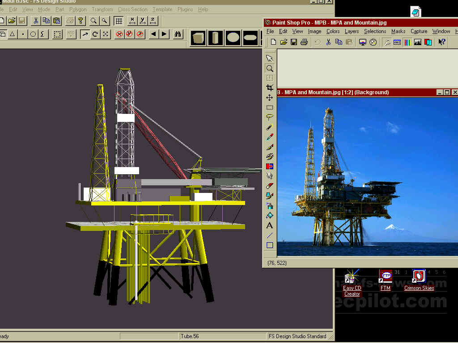Select the Paint Brush tool
Screen dimensions: 458x343
pyautogui.click(x=270, y=146)
